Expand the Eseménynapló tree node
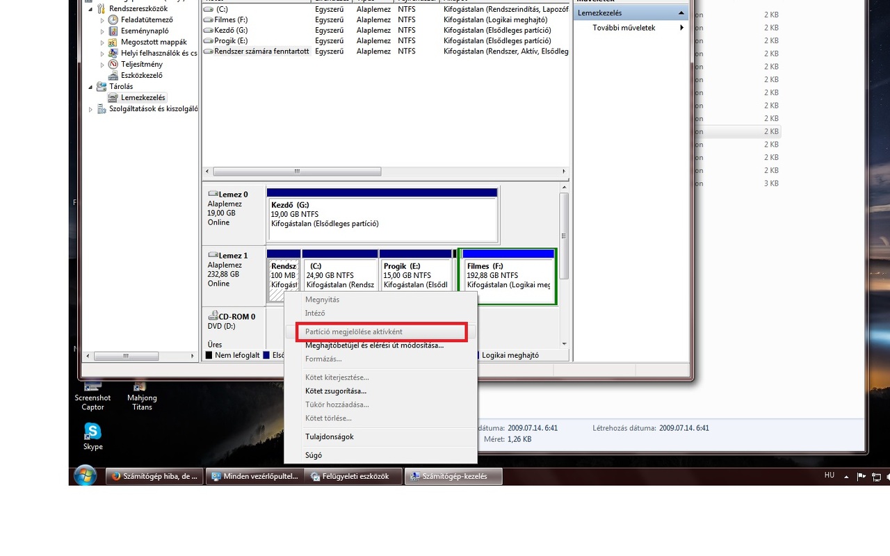890x556 pixels. point(102,31)
